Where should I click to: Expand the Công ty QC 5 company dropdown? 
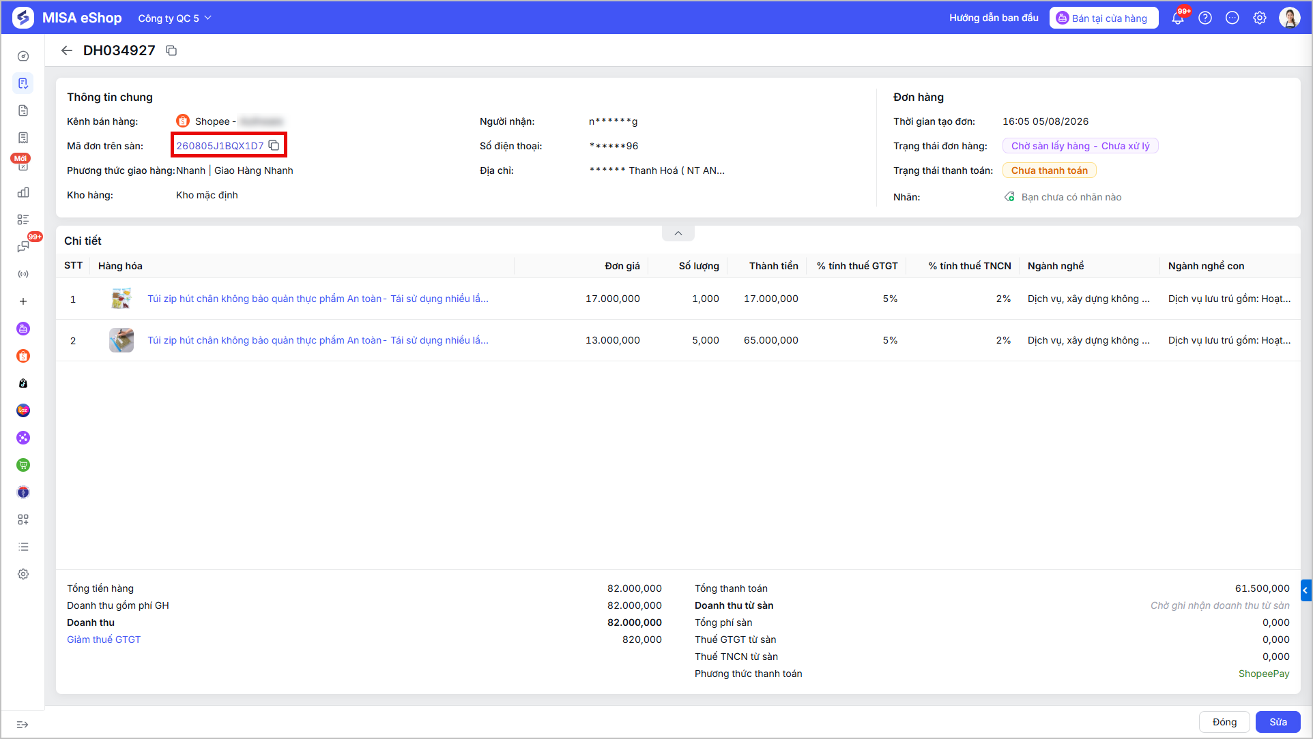[175, 18]
